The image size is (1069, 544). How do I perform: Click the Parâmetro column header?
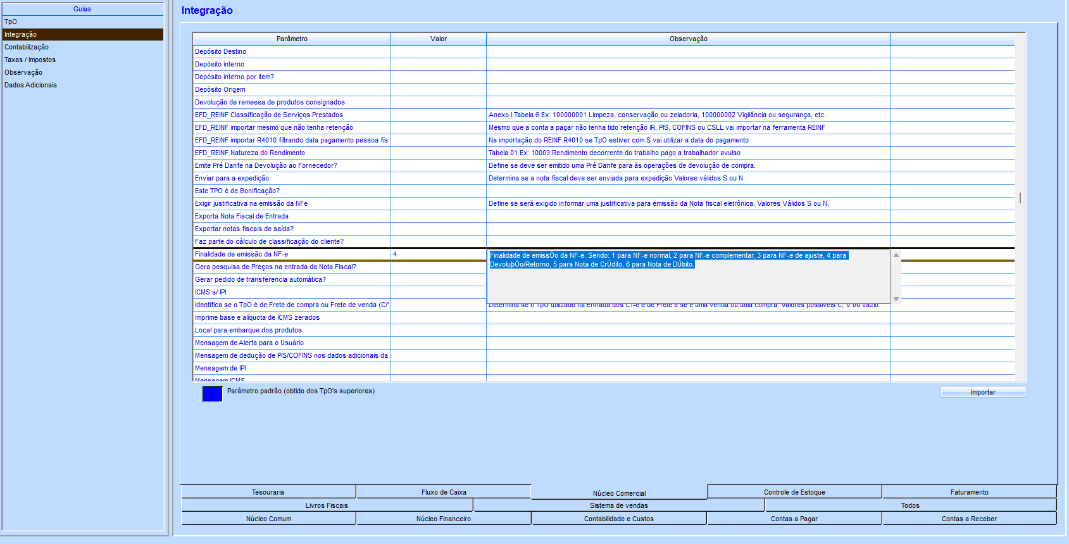[292, 39]
